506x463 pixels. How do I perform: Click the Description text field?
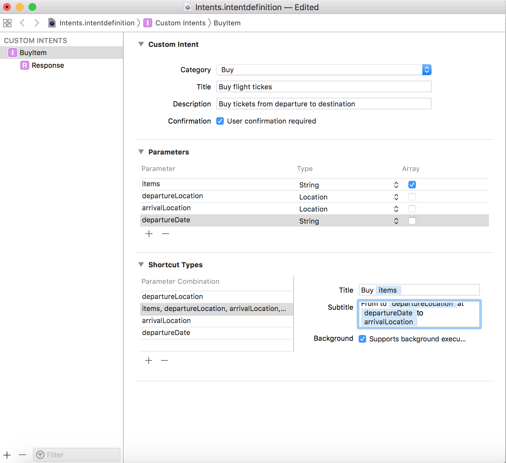pos(323,104)
